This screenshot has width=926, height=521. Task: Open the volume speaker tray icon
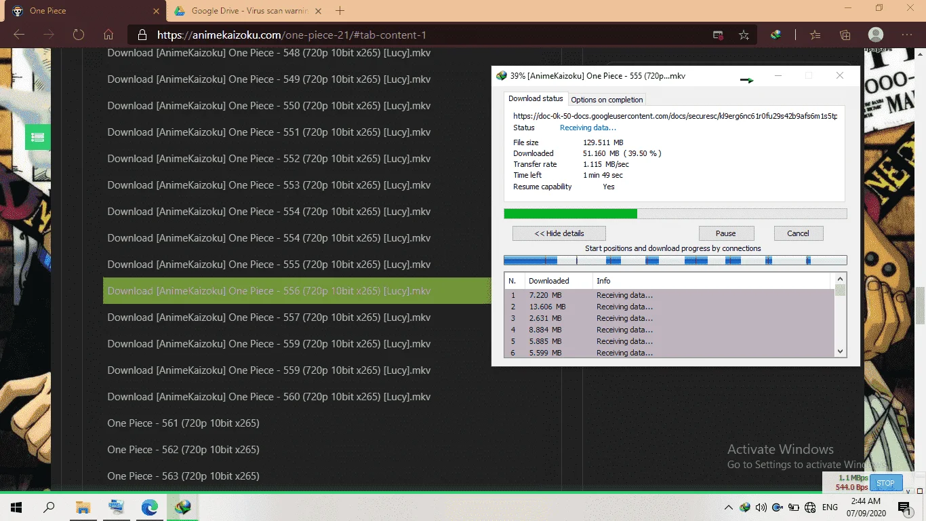pyautogui.click(x=761, y=507)
